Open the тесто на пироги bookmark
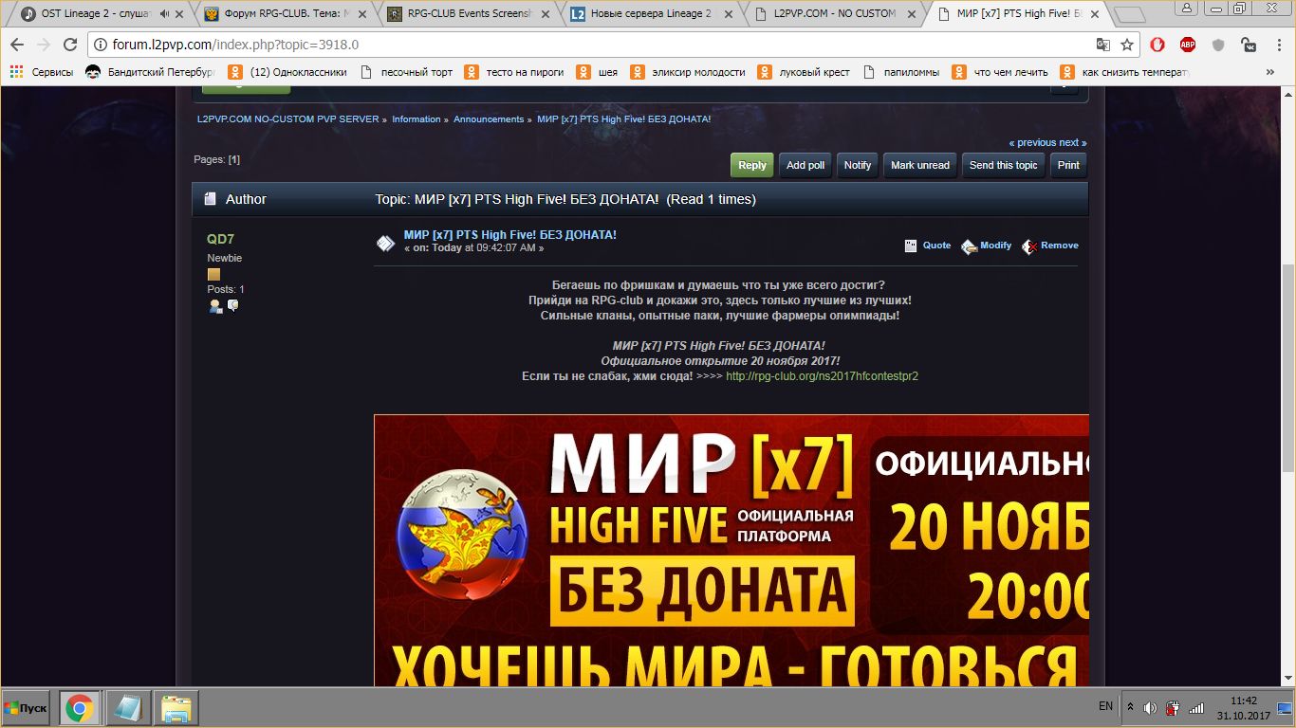The image size is (1296, 728). pos(514,72)
